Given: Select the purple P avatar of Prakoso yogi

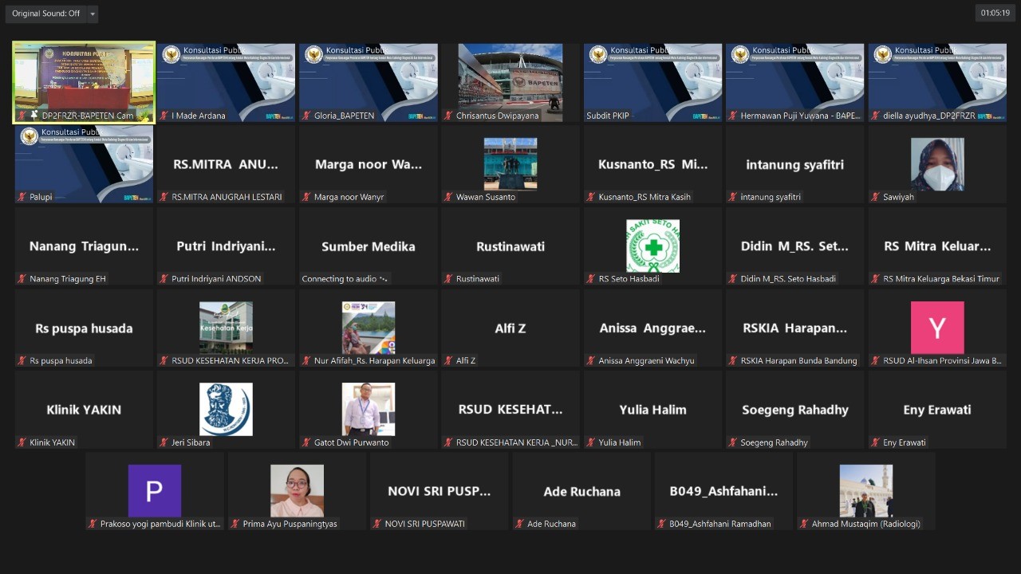Looking at the screenshot, I should pos(154,491).
